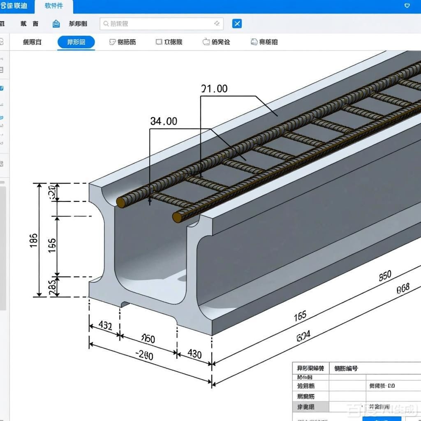421x421 pixels.
Task: Click the blue X button beside search box
Action: pyautogui.click(x=237, y=23)
